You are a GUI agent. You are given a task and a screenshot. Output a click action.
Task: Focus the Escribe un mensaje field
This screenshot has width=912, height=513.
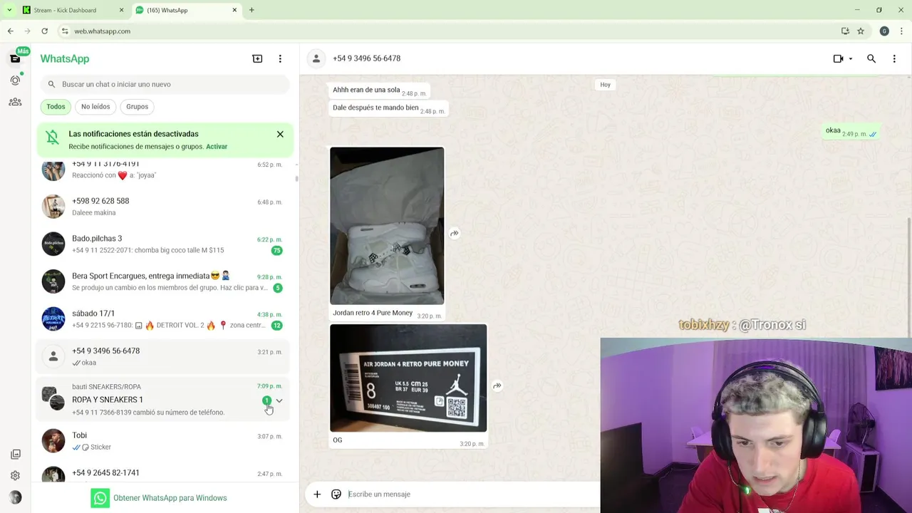pyautogui.click(x=470, y=494)
